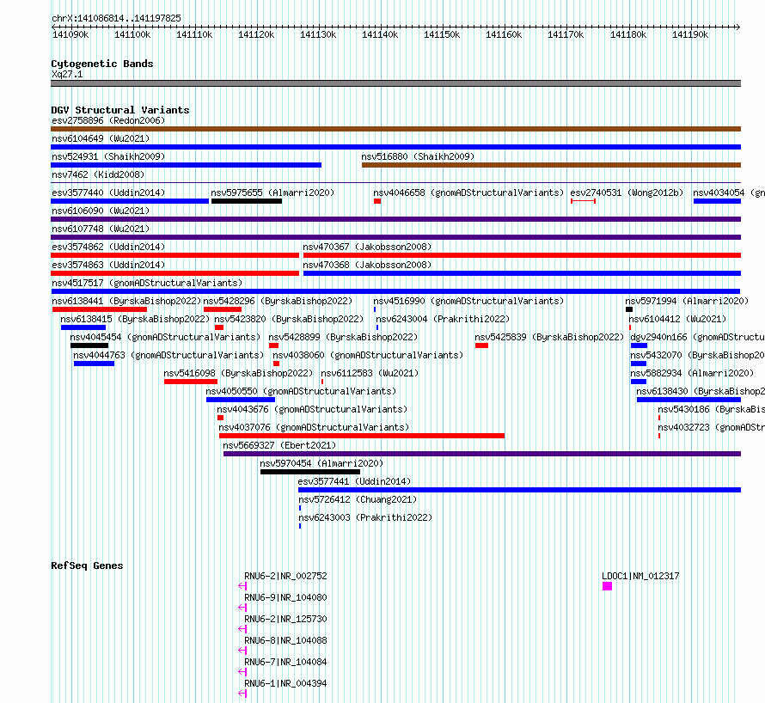Select the blue nsv5882934 (Almarri2020) marker
The height and width of the screenshot is (703, 765).
639,382
